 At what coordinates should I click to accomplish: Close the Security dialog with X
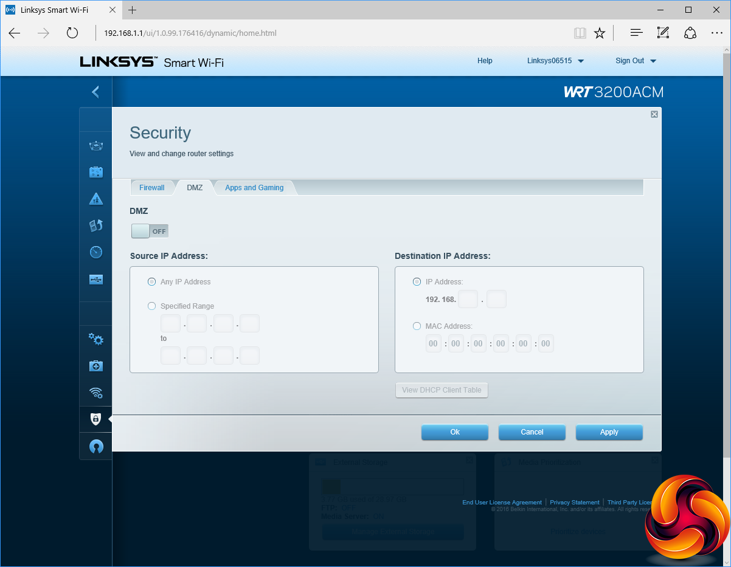(654, 114)
